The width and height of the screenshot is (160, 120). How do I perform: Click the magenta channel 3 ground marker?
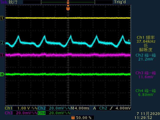pyautogui.click(x=2, y=55)
